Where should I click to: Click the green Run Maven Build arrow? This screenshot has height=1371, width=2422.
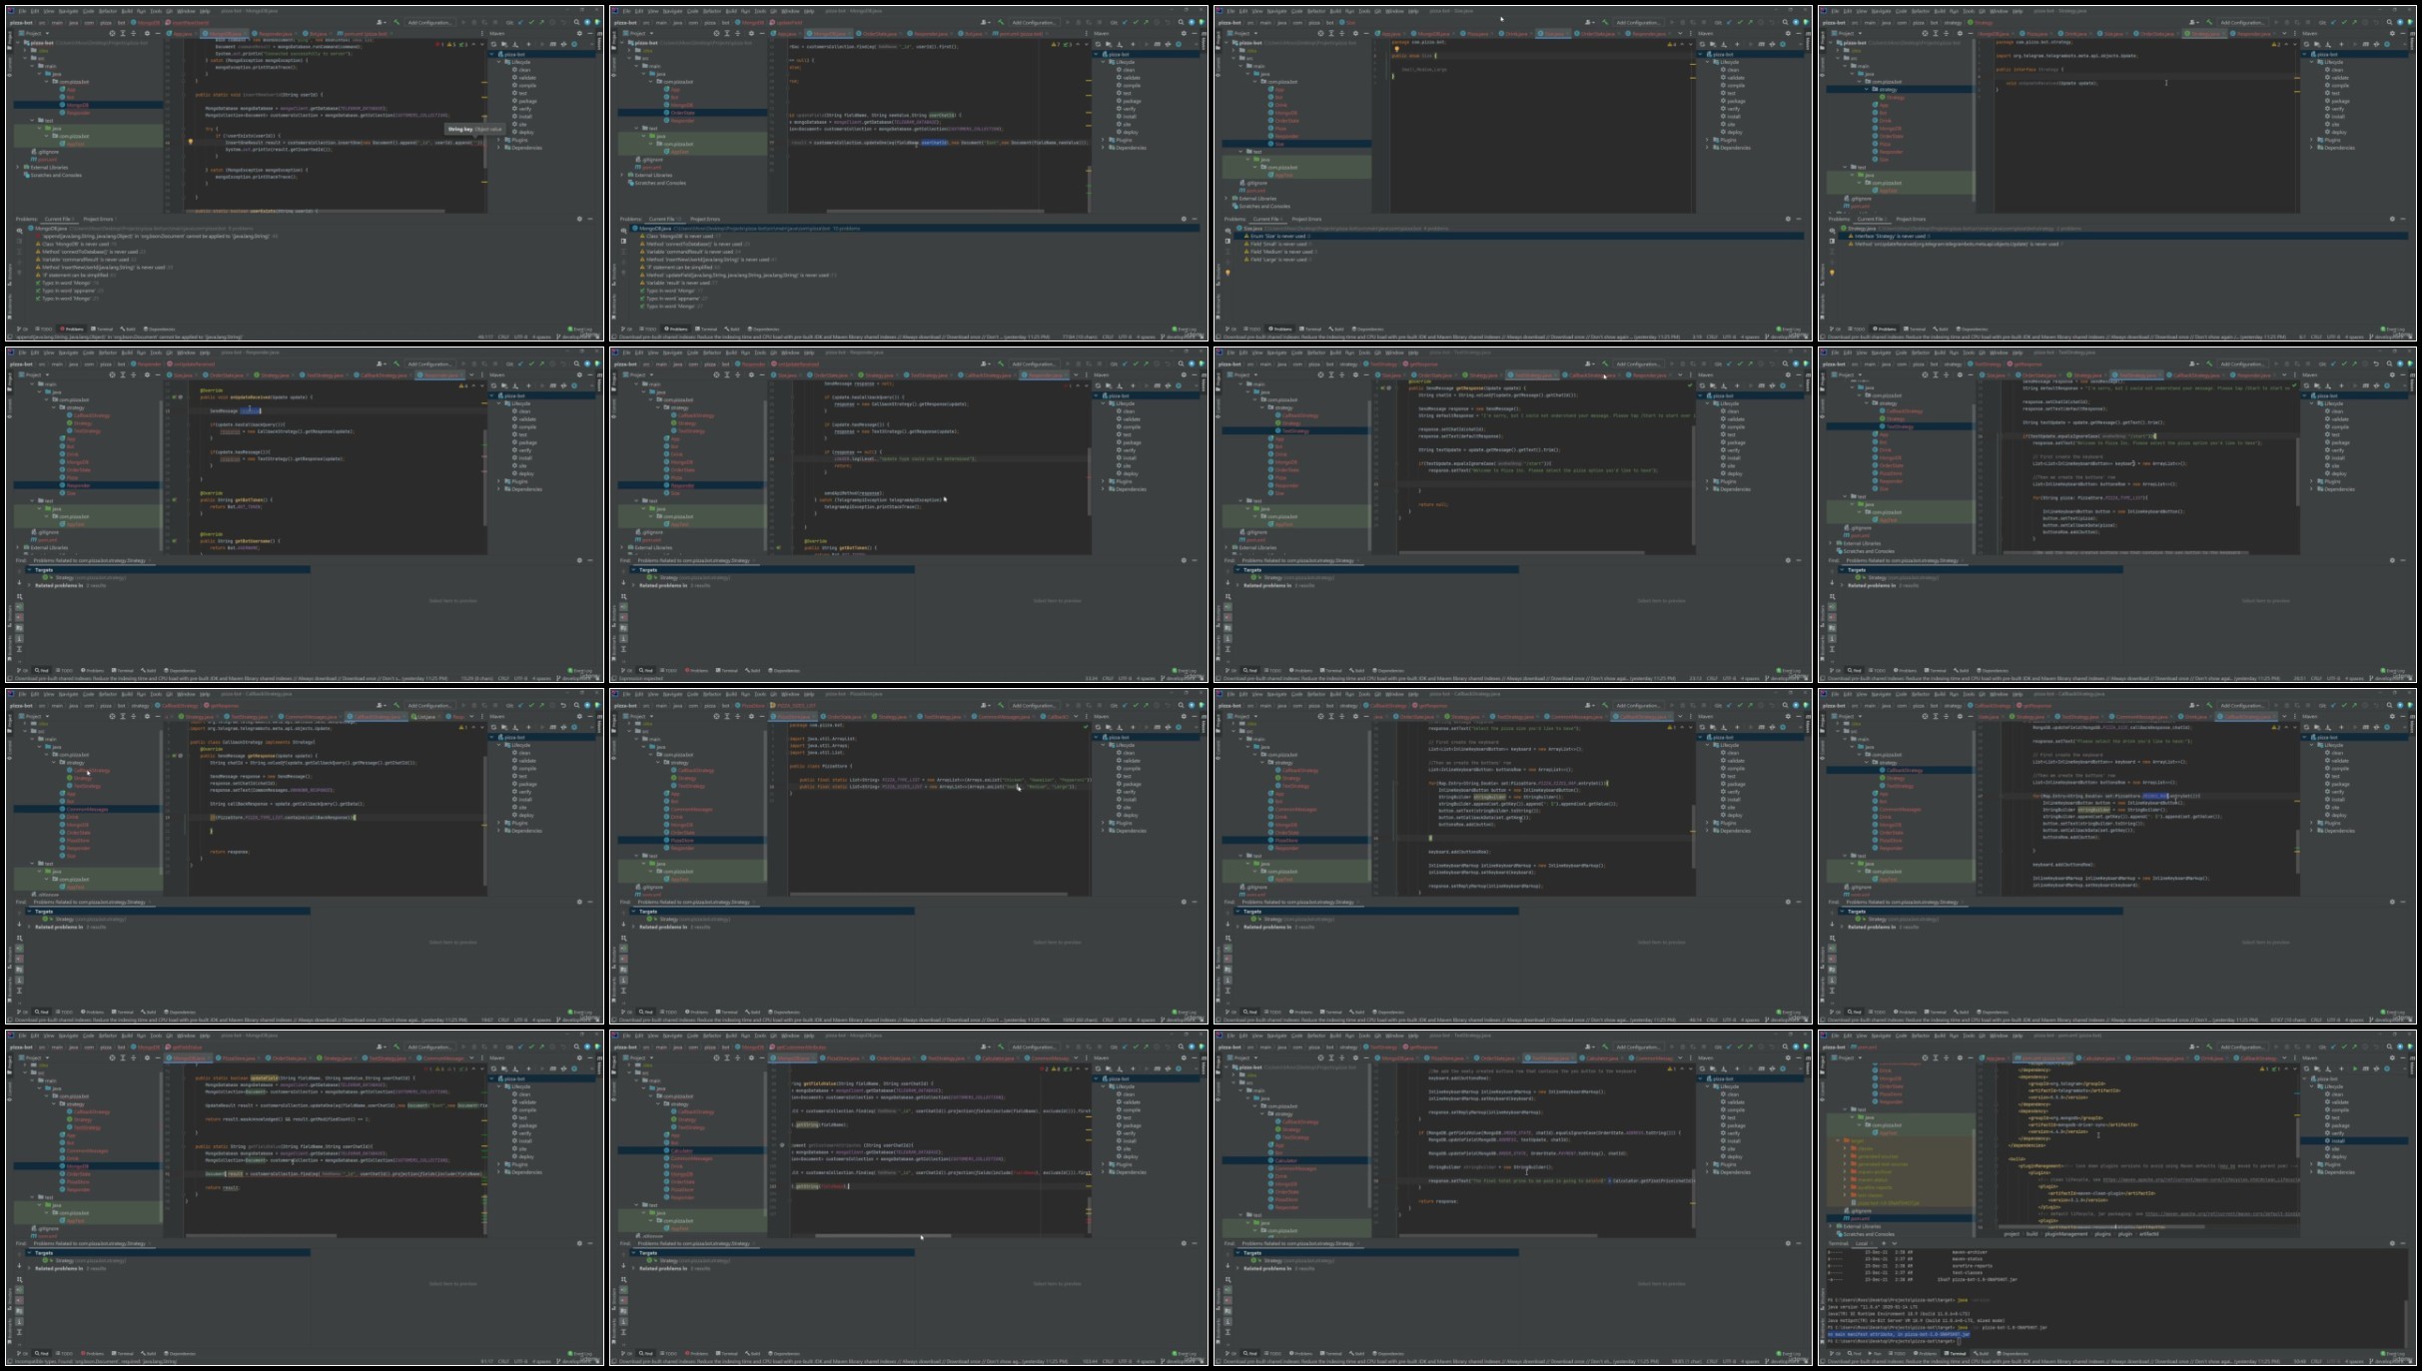pos(2355,1068)
